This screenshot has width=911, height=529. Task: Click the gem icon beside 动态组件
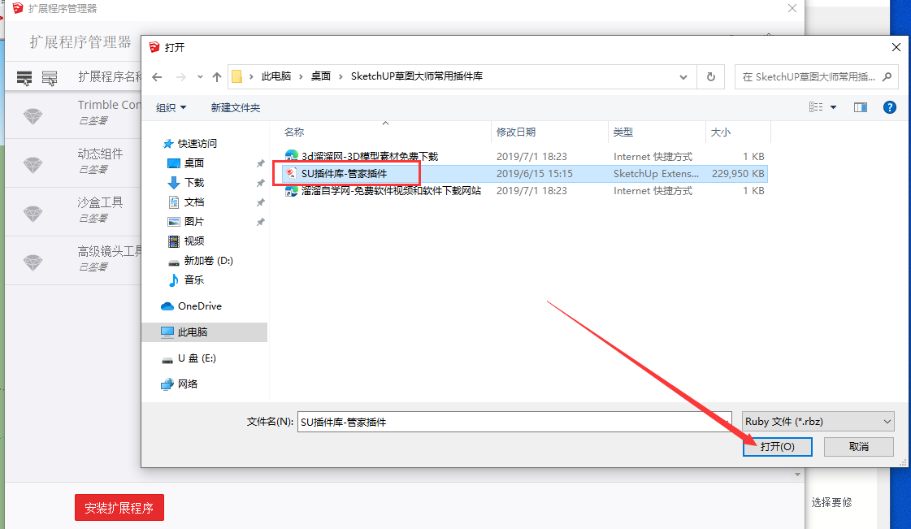click(x=33, y=165)
